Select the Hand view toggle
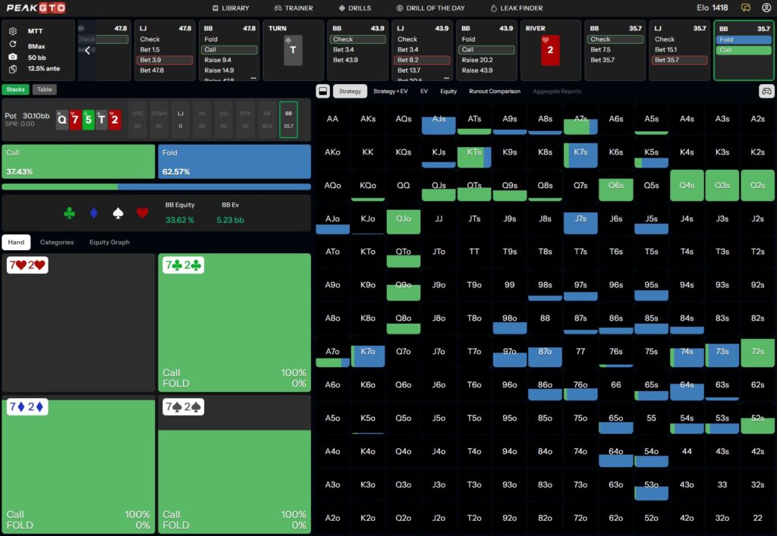 pos(16,243)
